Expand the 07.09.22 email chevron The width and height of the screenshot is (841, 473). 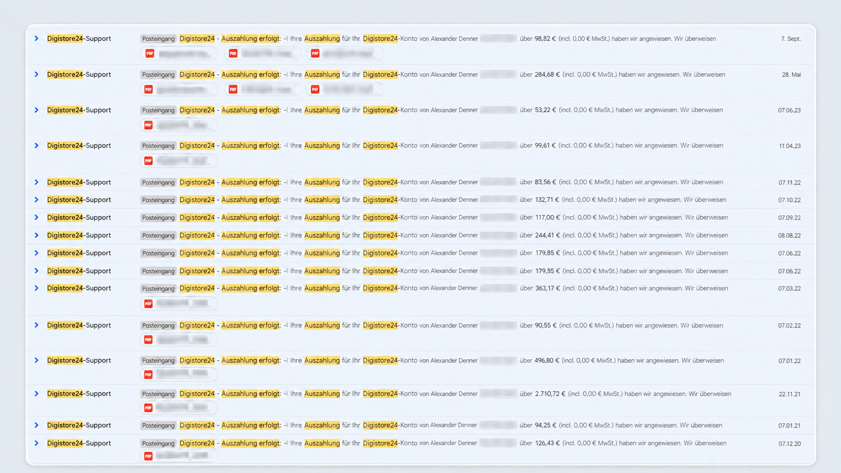click(x=36, y=218)
